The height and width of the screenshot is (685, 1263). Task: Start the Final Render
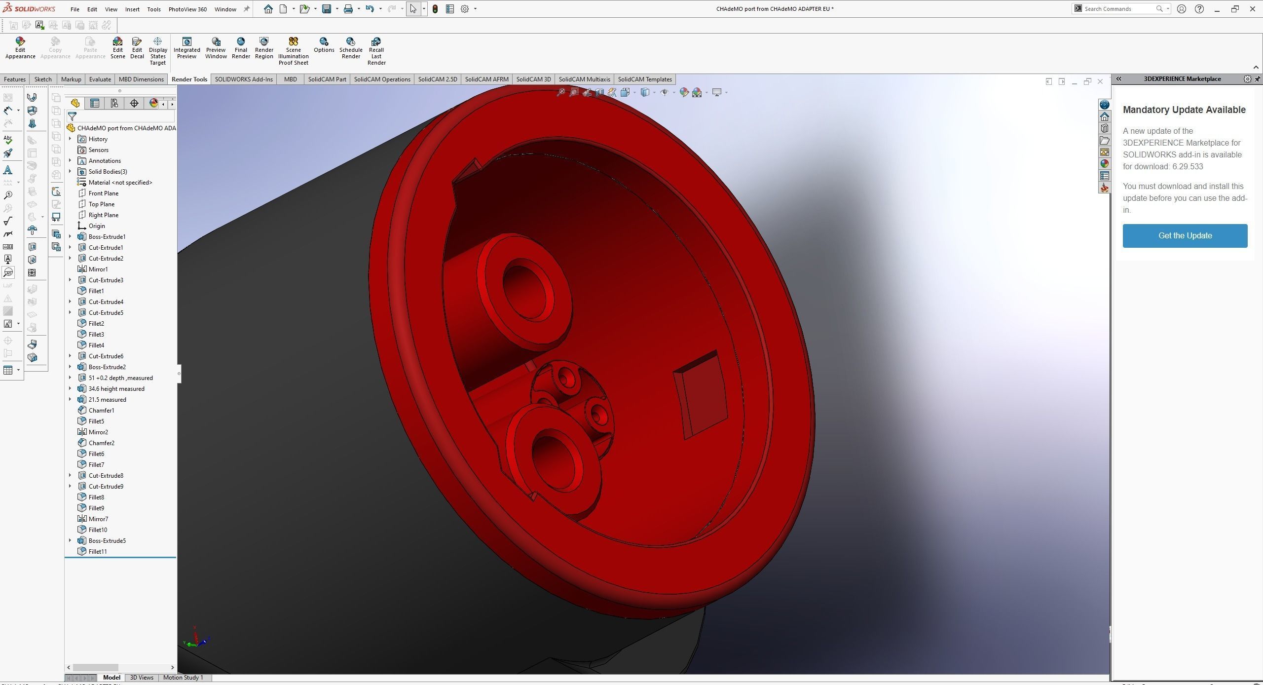pos(241,48)
